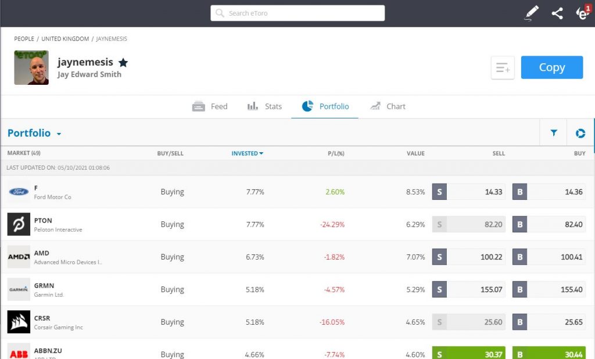The width and height of the screenshot is (595, 359).
Task: Click Ford's 2.60% profit value
Action: [335, 192]
